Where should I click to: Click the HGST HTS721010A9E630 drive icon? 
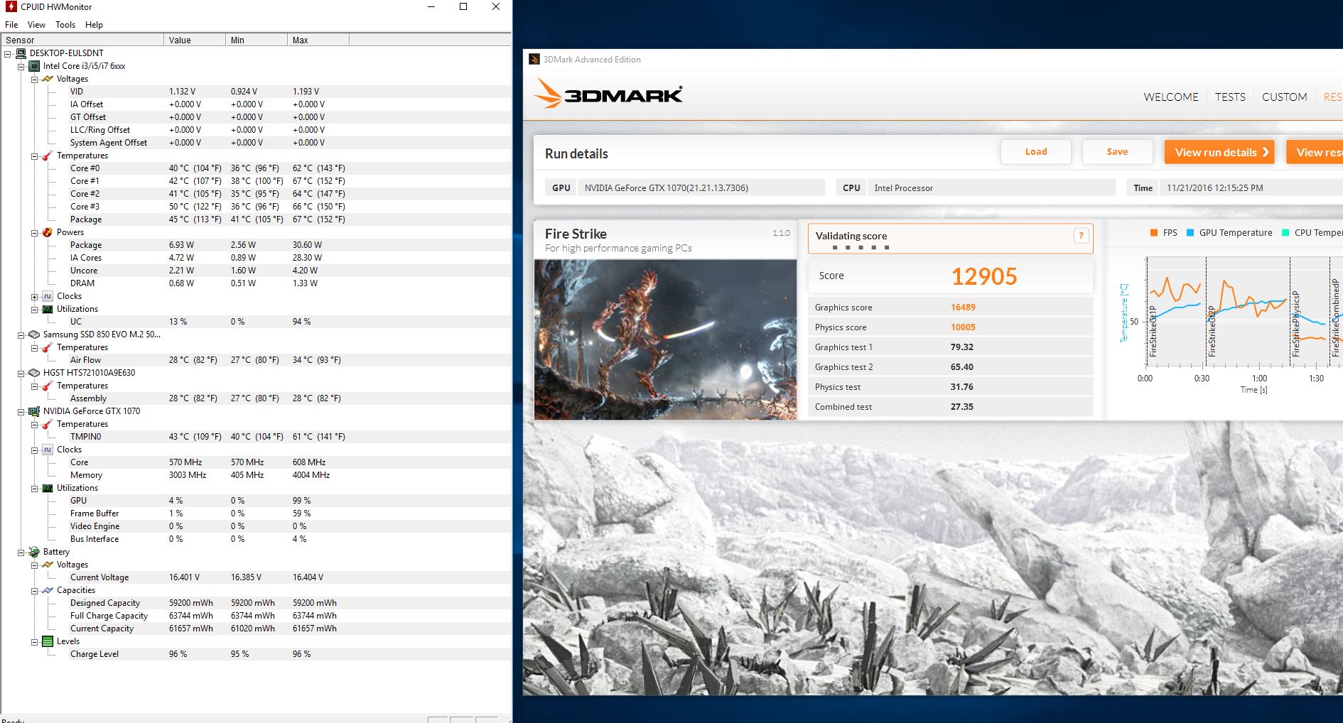[34, 373]
